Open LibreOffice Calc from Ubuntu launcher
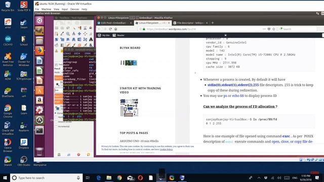Screen dimensions: 324x182 click(x=39, y=71)
